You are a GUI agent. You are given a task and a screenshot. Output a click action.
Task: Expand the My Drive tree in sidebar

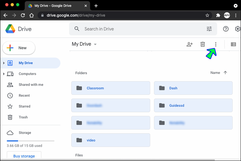4,63
